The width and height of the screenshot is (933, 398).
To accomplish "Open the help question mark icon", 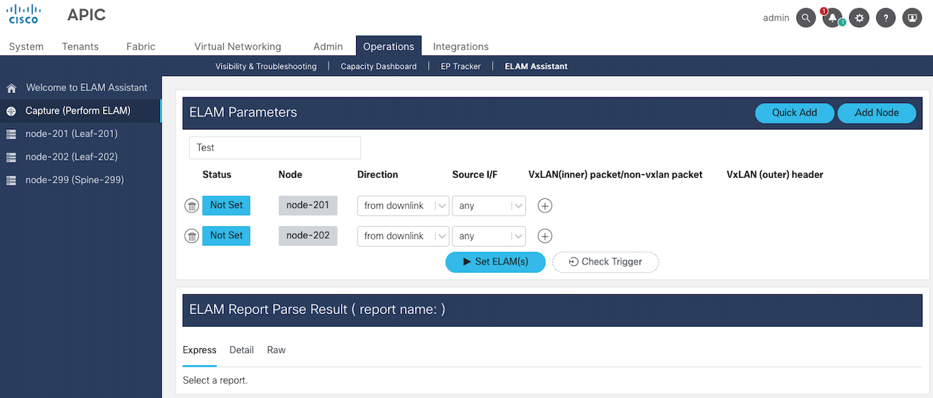I will click(885, 18).
